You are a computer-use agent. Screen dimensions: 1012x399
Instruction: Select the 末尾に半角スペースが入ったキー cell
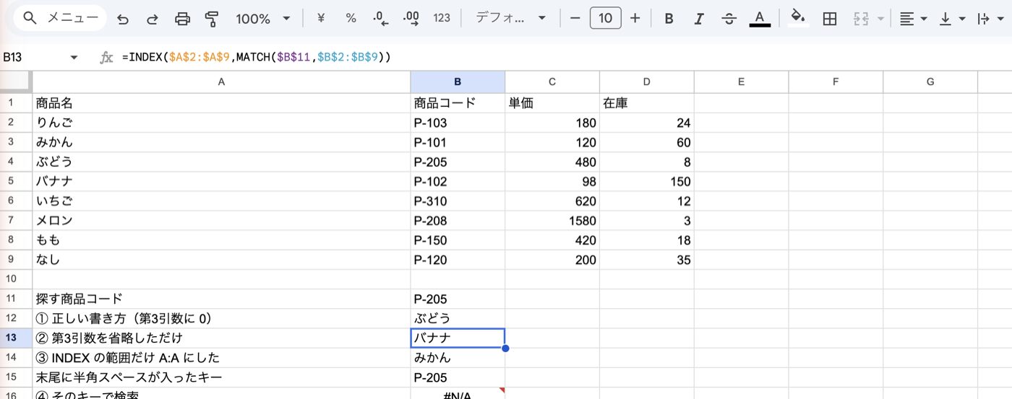point(221,377)
